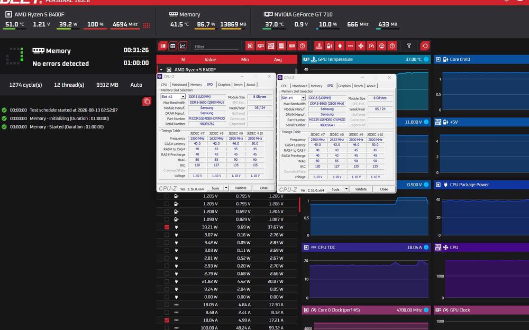529x330 pixels.
Task: Uncheck the 39.21 W sensor row checkbox
Action: coord(167,227)
